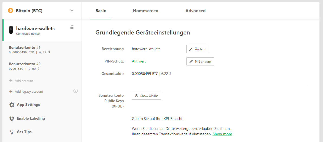This screenshot has height=142, width=323.
Task: Switch to the Basic tab
Action: pyautogui.click(x=101, y=11)
